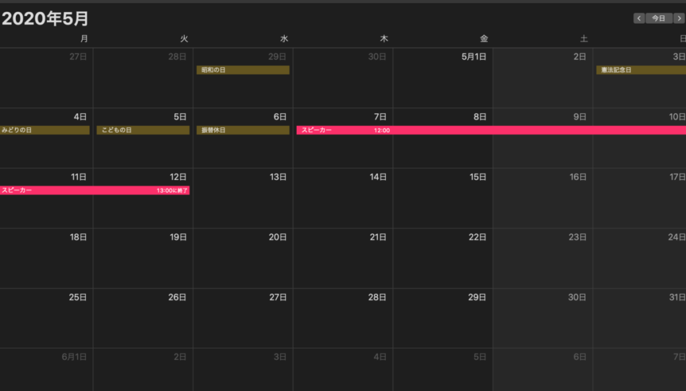Go to previous month with left chevron
This screenshot has height=391, width=686.
click(639, 18)
